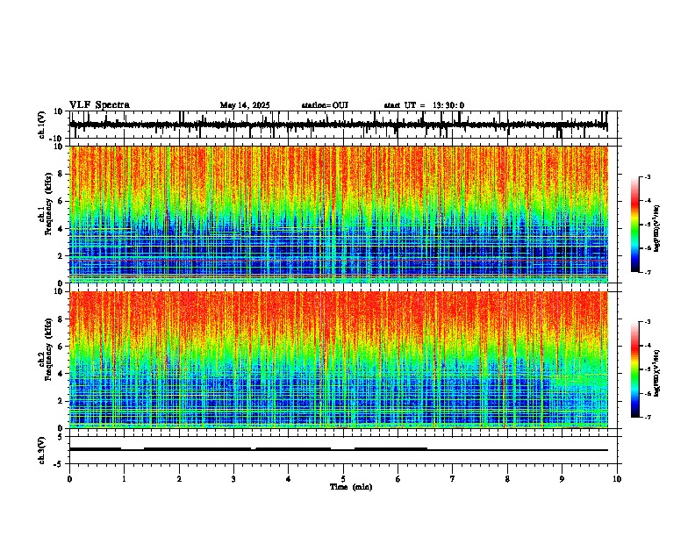The height and width of the screenshot is (537, 695).
Task: Click the ch.1 spectrogram color scale bar
Action: [x=635, y=225]
